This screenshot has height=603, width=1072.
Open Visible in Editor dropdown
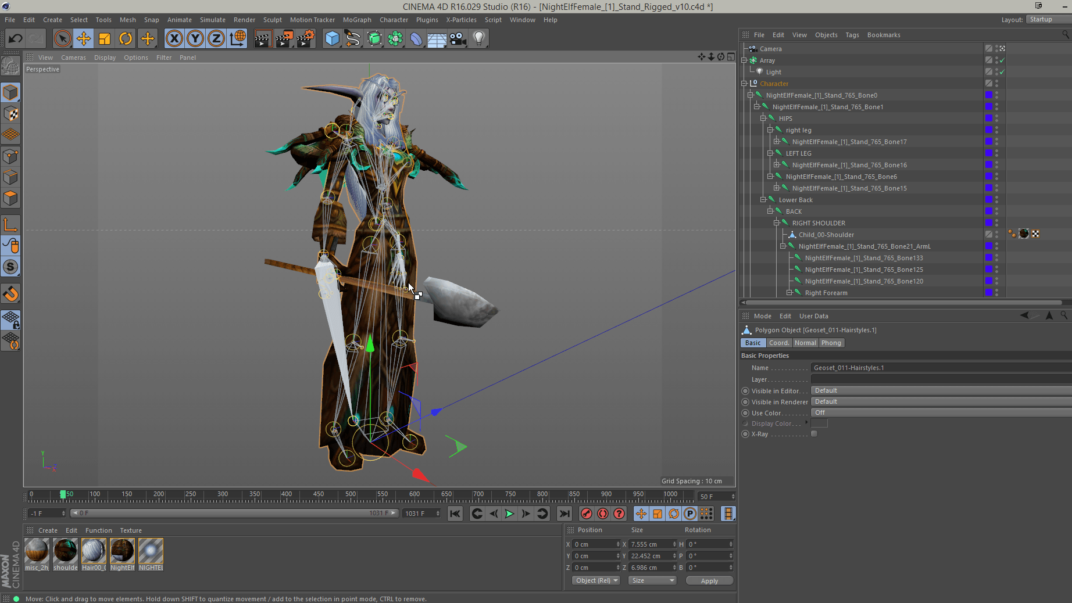pos(941,390)
